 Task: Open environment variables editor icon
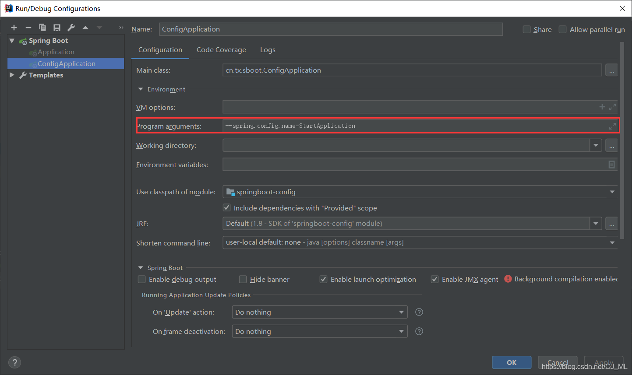tap(611, 165)
